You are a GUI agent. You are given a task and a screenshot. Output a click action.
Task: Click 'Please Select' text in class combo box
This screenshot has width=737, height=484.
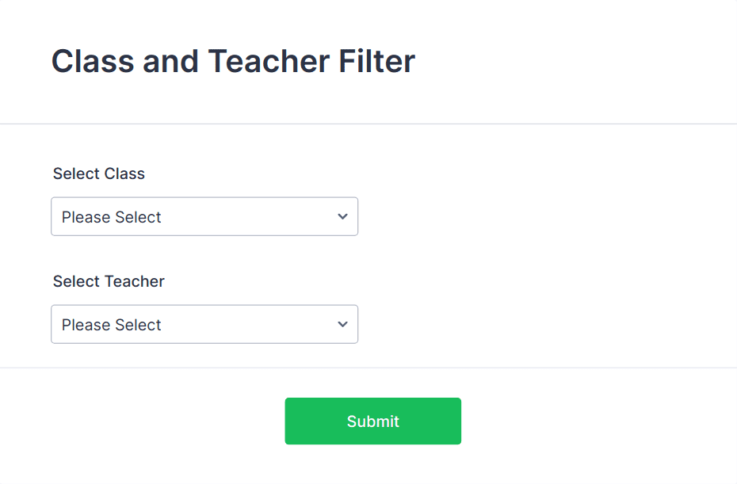pos(112,217)
